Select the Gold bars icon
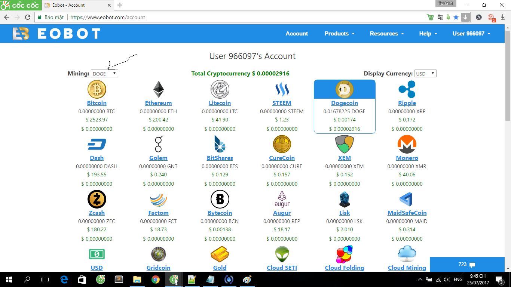Image resolution: width=511 pixels, height=287 pixels. (220, 254)
